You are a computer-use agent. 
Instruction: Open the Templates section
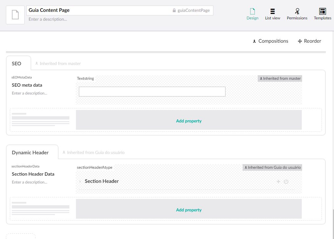322,14
